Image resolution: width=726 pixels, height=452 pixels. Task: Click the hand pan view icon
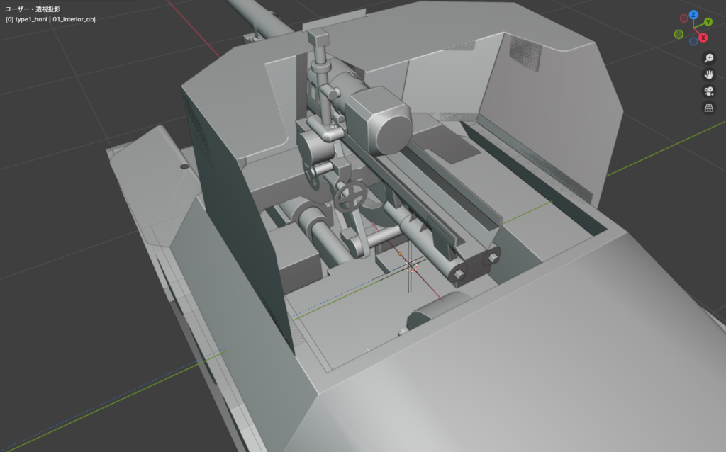point(708,74)
